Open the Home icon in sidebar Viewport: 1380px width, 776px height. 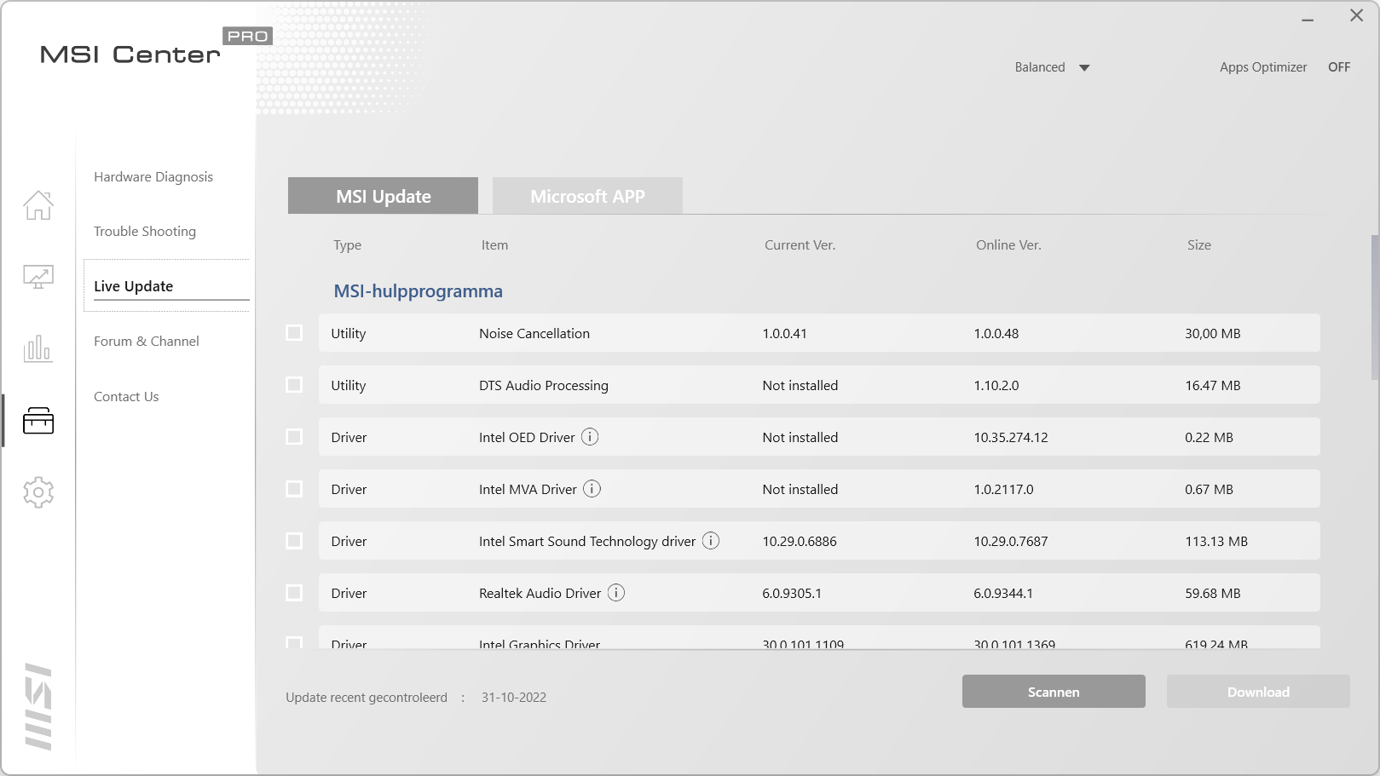[38, 205]
